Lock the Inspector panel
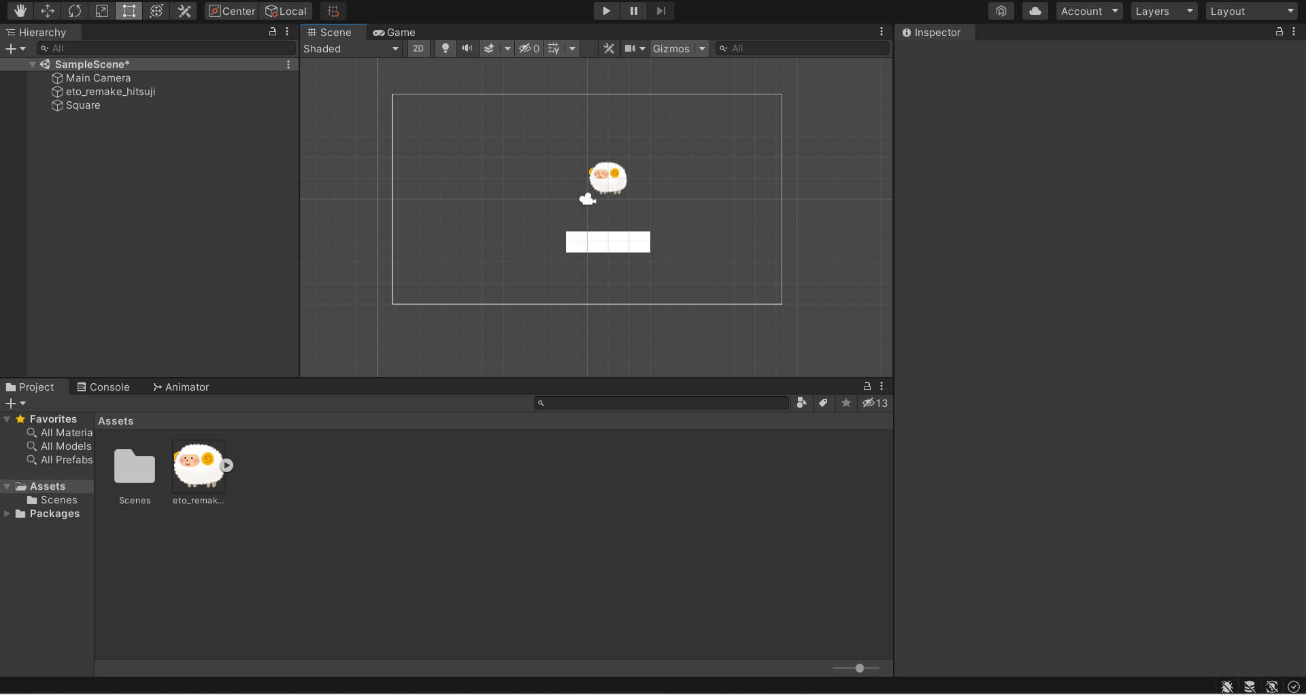Viewport: 1306px width, 695px height. click(1279, 32)
